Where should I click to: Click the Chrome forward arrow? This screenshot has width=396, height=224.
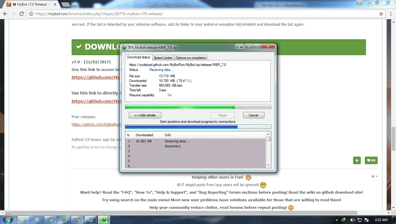(13, 14)
